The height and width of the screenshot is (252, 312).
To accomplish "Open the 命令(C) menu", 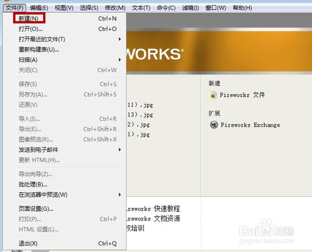I will point(166,8).
